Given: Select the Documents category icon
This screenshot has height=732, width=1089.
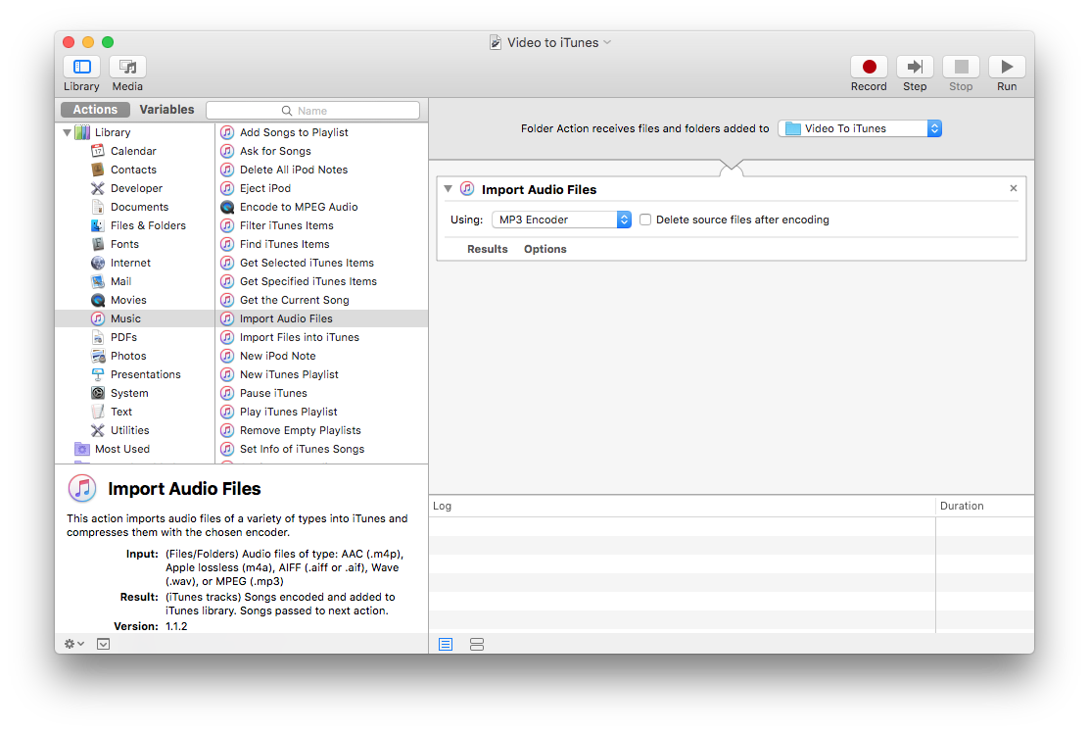Looking at the screenshot, I should coord(98,207).
